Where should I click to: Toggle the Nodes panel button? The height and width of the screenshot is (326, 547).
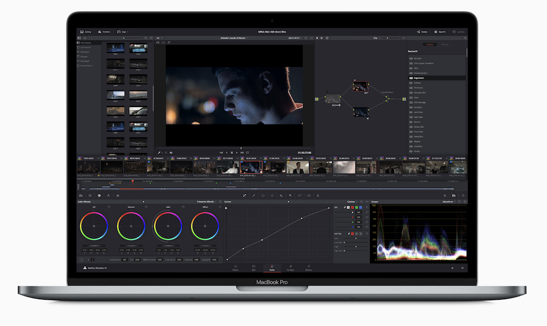click(422, 32)
